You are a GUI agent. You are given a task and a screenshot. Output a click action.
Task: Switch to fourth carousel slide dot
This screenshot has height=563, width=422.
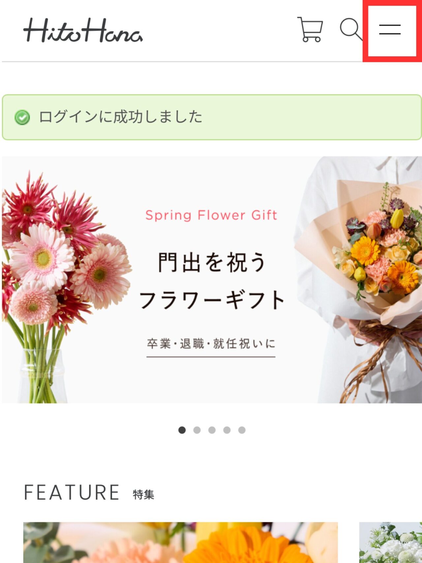pos(227,430)
